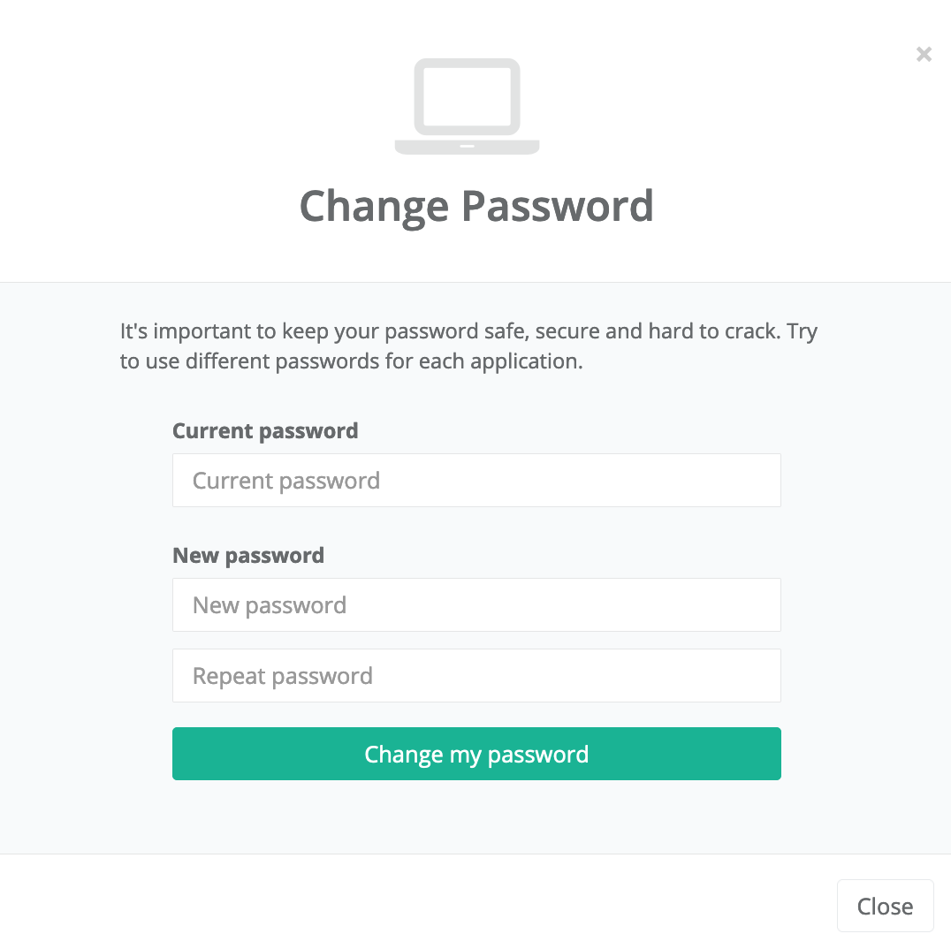This screenshot has height=949, width=951.
Task: Click the Change Password heading
Action: [x=476, y=206]
